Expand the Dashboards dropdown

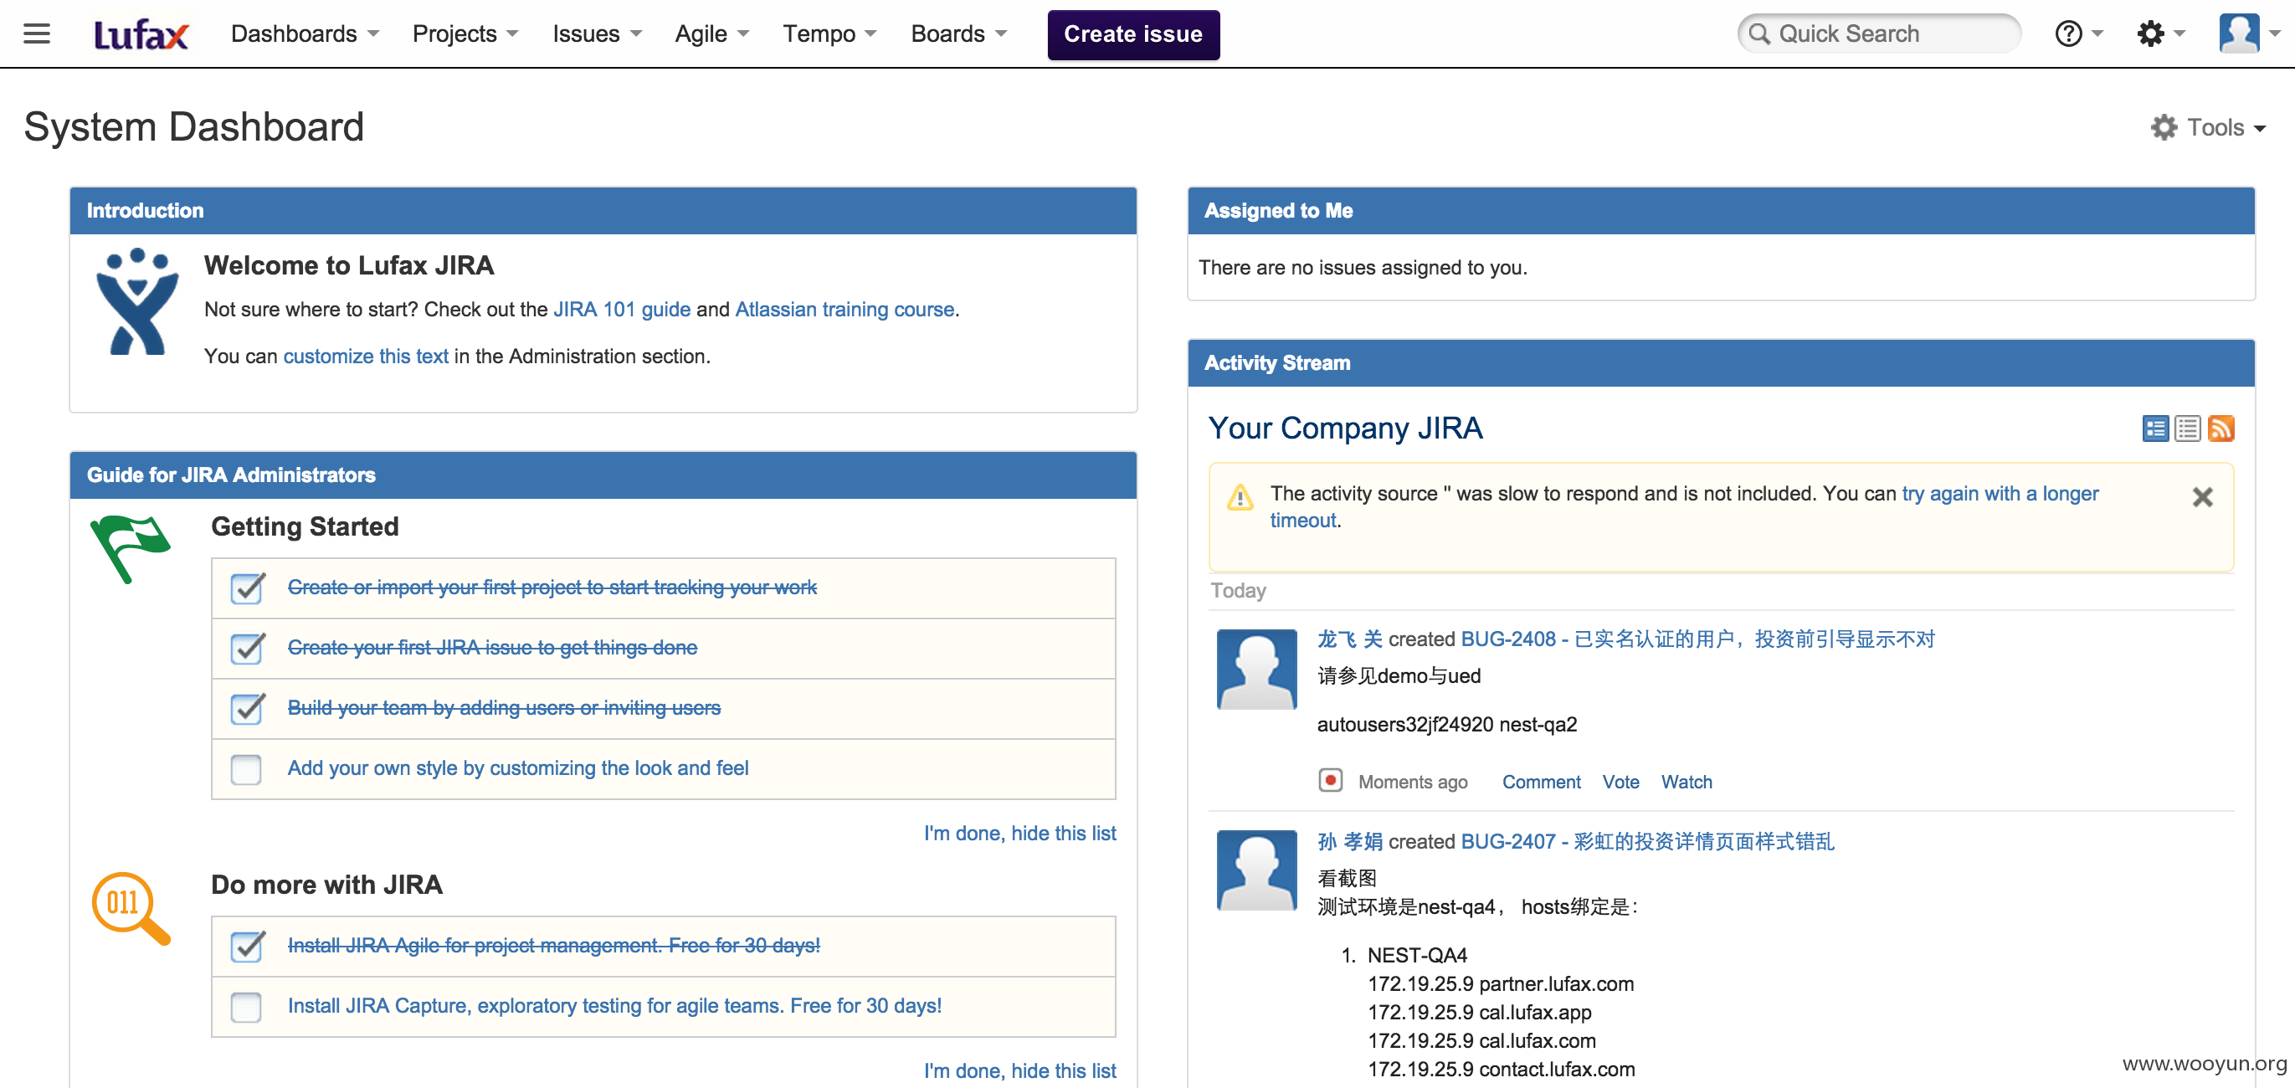[x=305, y=33]
